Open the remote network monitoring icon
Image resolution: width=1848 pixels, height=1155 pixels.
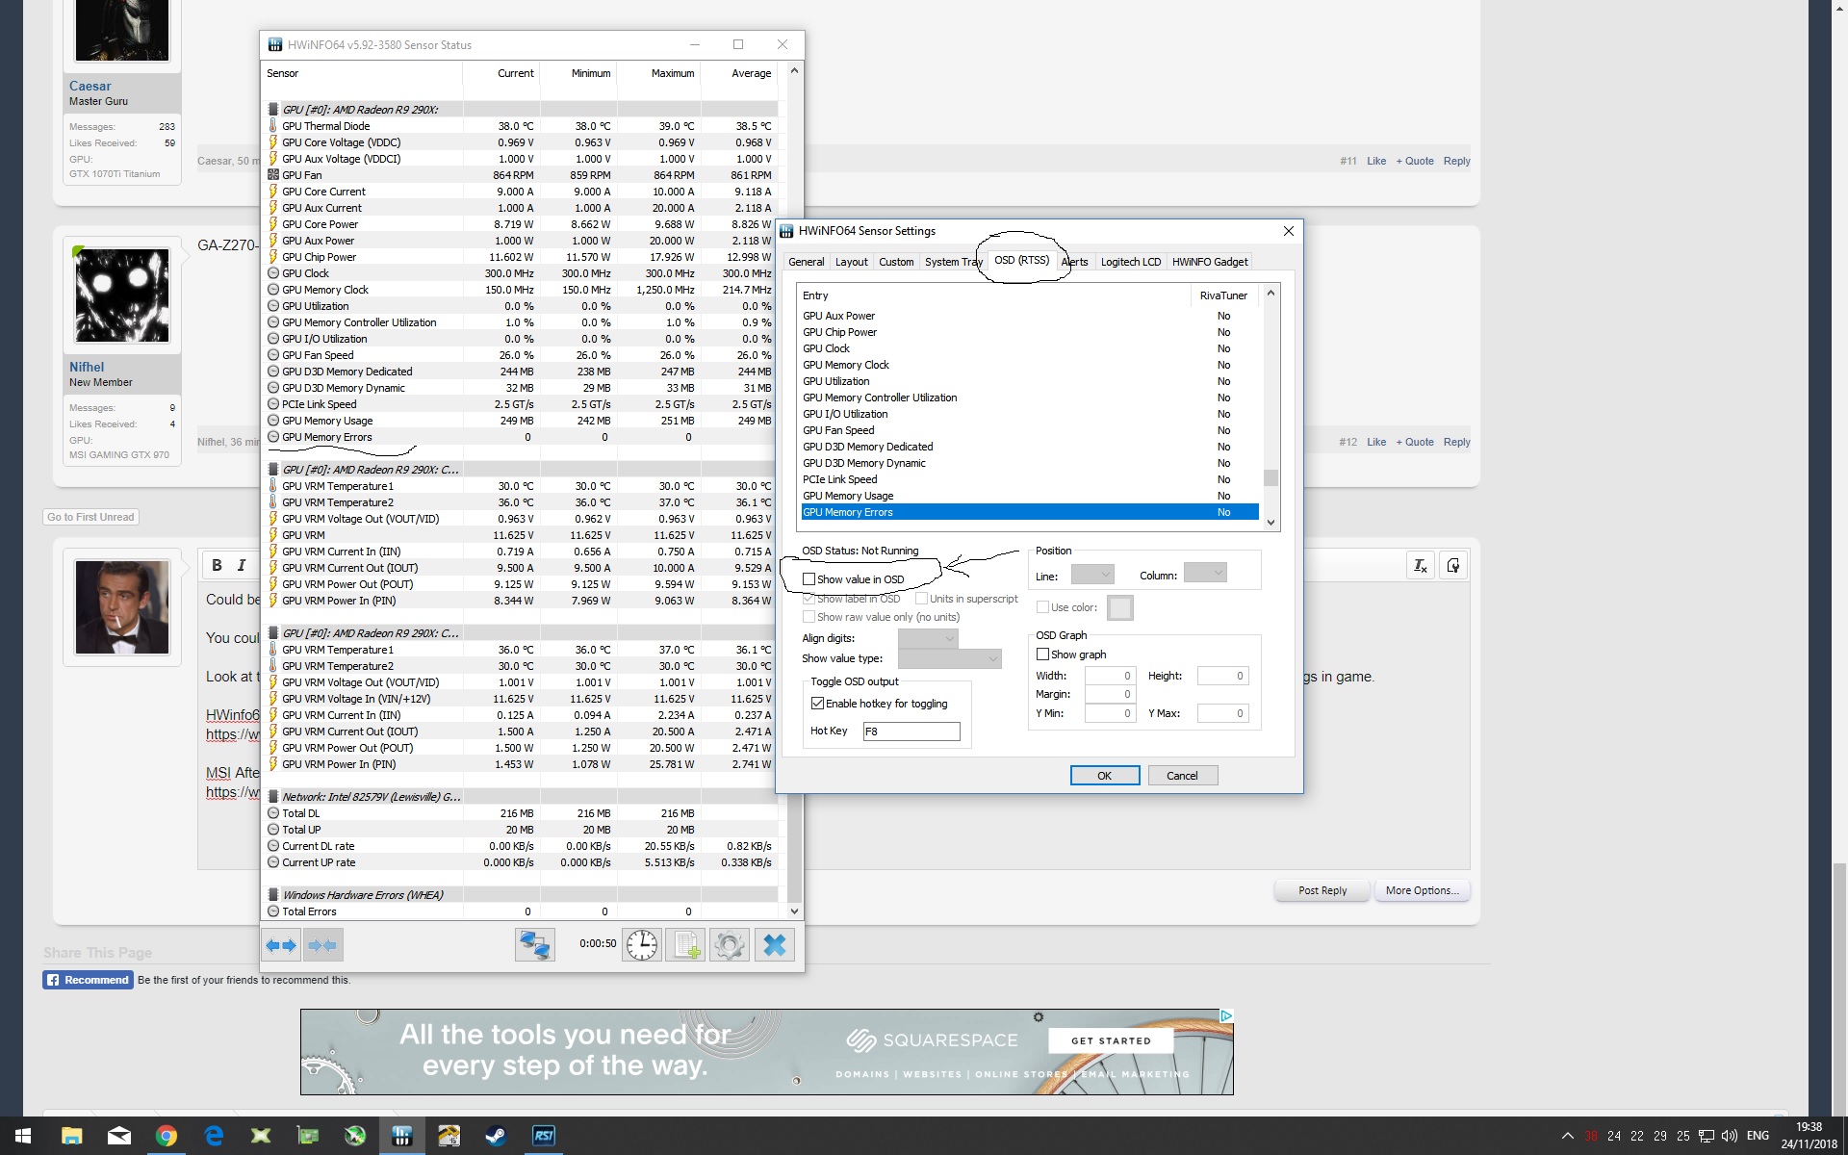tap(535, 945)
